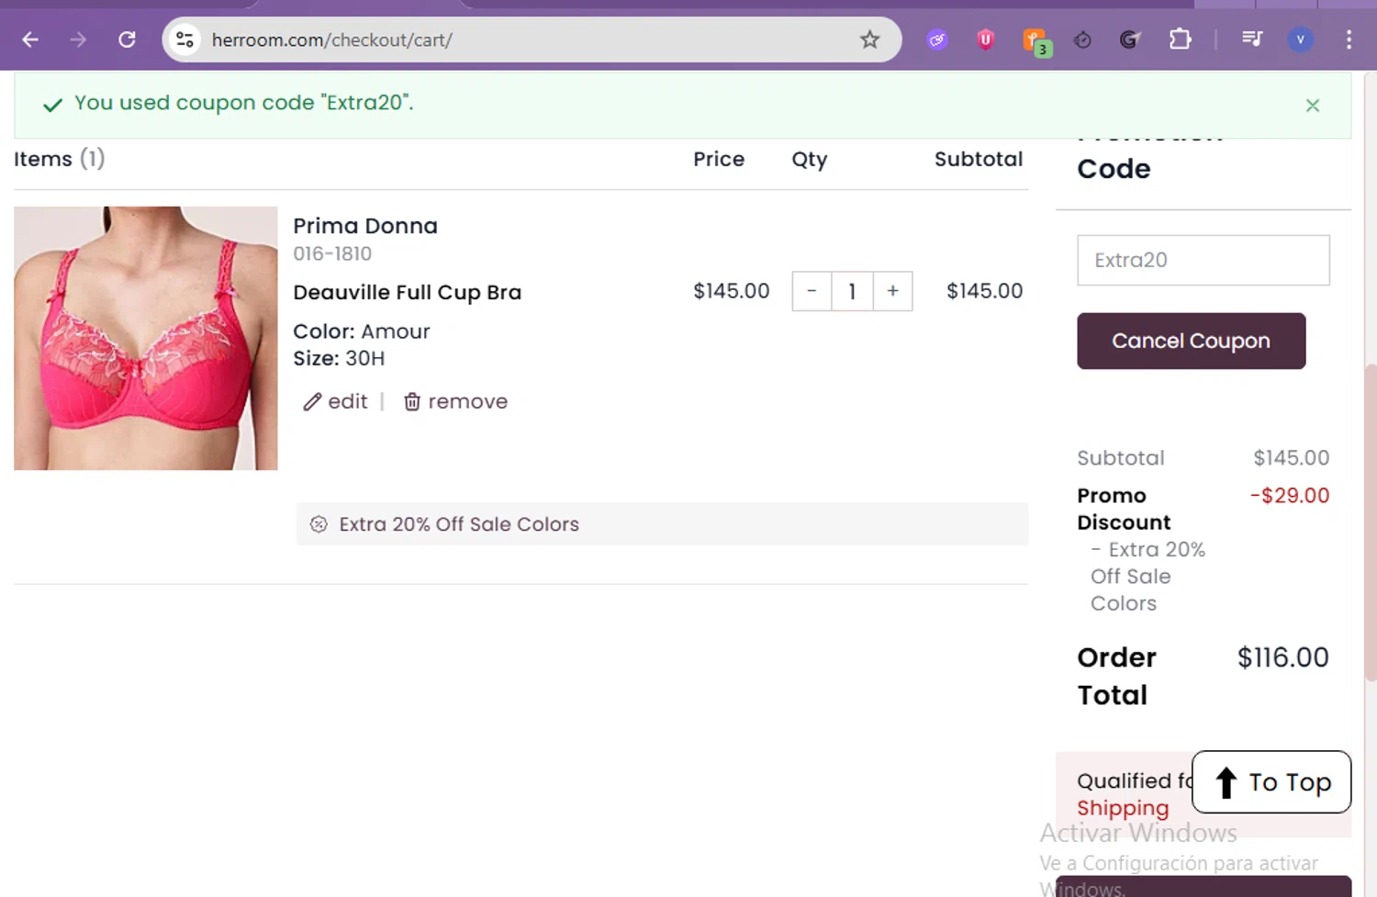1377x897 pixels.
Task: Increase item quantity with plus button
Action: pyautogui.click(x=892, y=291)
